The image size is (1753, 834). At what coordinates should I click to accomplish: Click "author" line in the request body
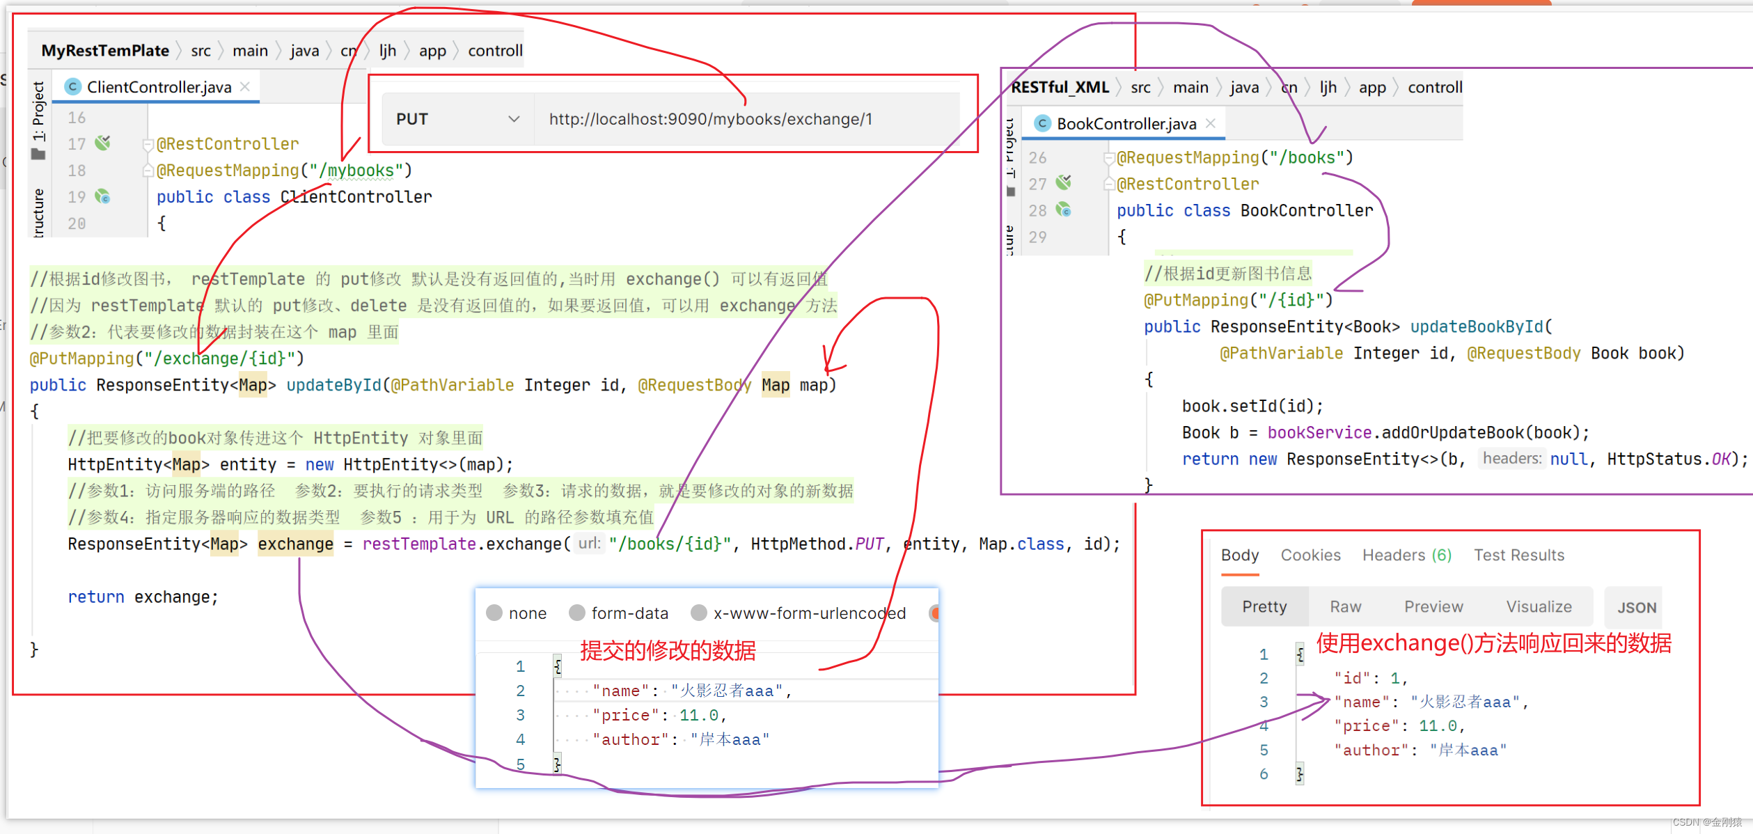[681, 739]
